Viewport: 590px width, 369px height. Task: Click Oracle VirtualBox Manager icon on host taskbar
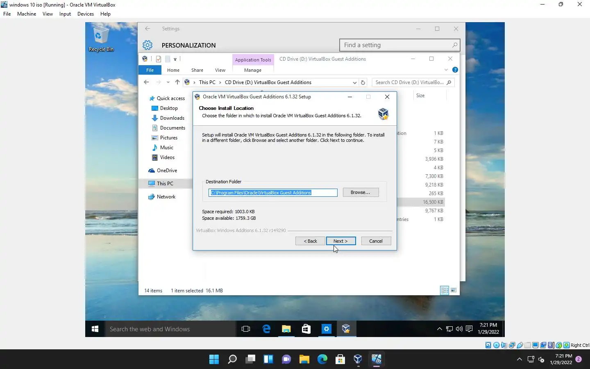(x=358, y=360)
